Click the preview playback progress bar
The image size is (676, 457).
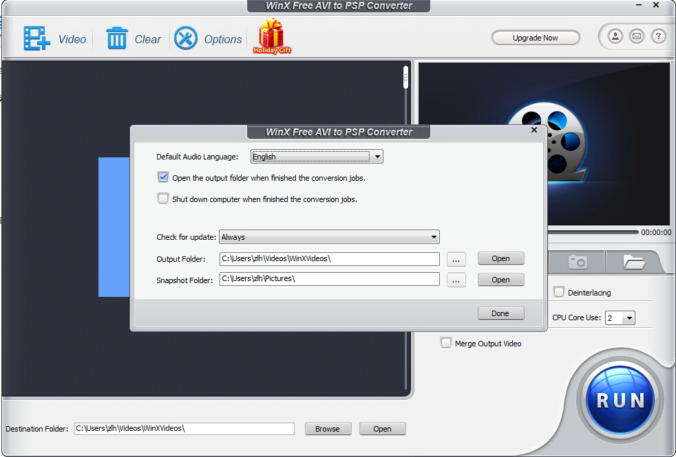point(593,232)
